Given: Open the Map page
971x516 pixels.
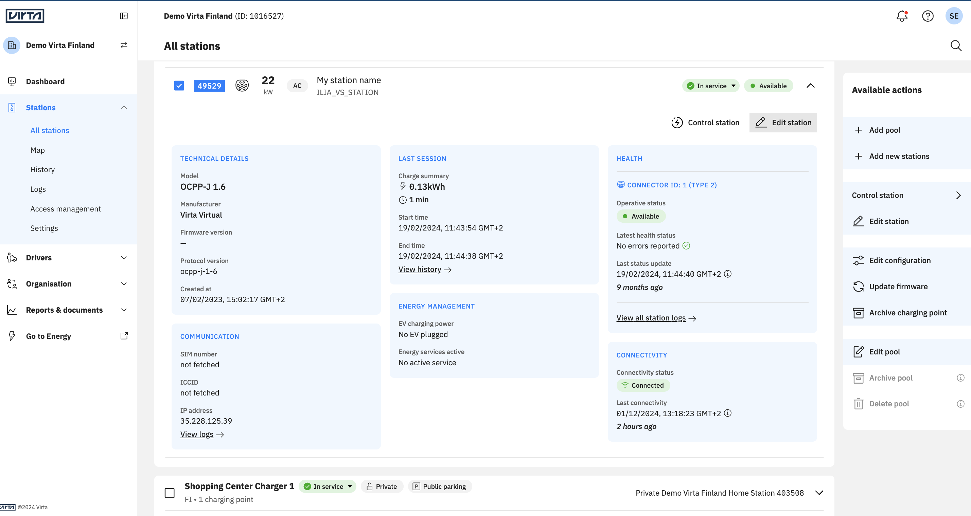Looking at the screenshot, I should point(37,150).
